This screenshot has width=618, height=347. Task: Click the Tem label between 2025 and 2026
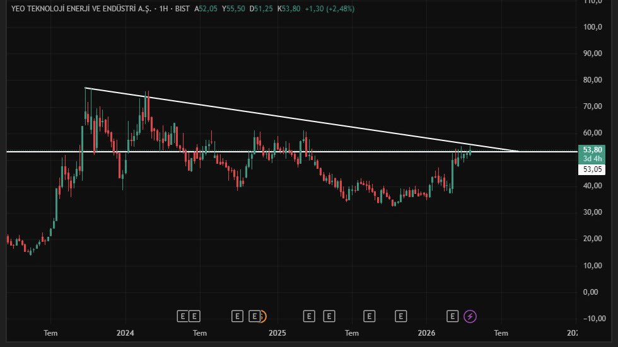click(352, 333)
